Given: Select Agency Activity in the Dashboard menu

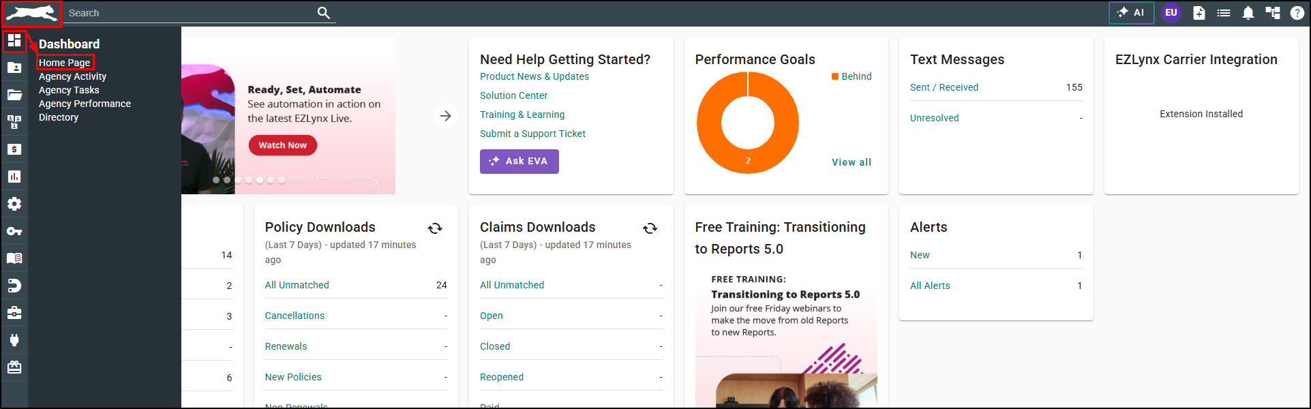Looking at the screenshot, I should (x=72, y=76).
